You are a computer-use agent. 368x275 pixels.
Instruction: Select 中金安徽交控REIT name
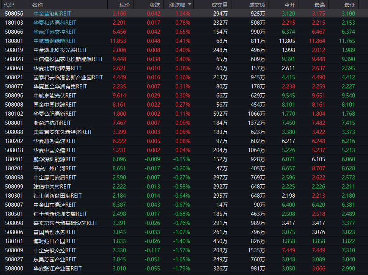[x=55, y=250]
